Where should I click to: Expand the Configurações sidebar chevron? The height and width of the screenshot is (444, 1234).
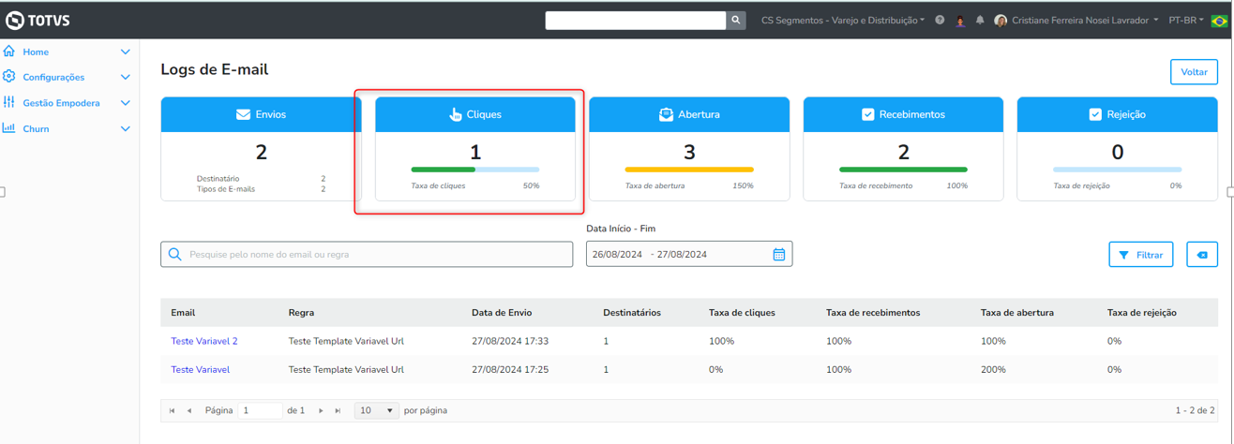[126, 78]
